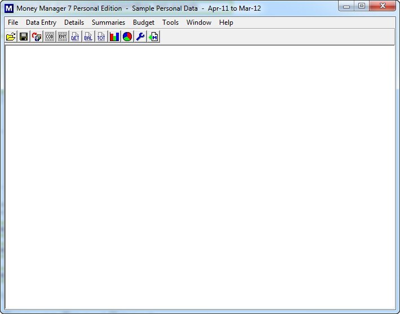Open the Data Entry menu
This screenshot has height=314, width=400.
click(x=41, y=23)
